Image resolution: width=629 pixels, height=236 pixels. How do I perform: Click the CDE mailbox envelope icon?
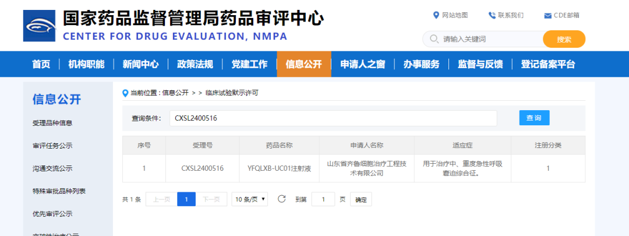point(547,16)
